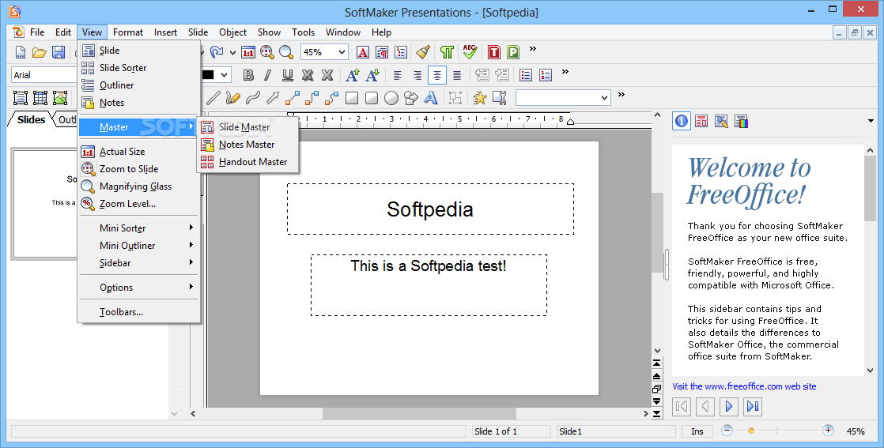Viewport: 884px width, 448px height.
Task: Open a file via folder icon
Action: point(39,52)
